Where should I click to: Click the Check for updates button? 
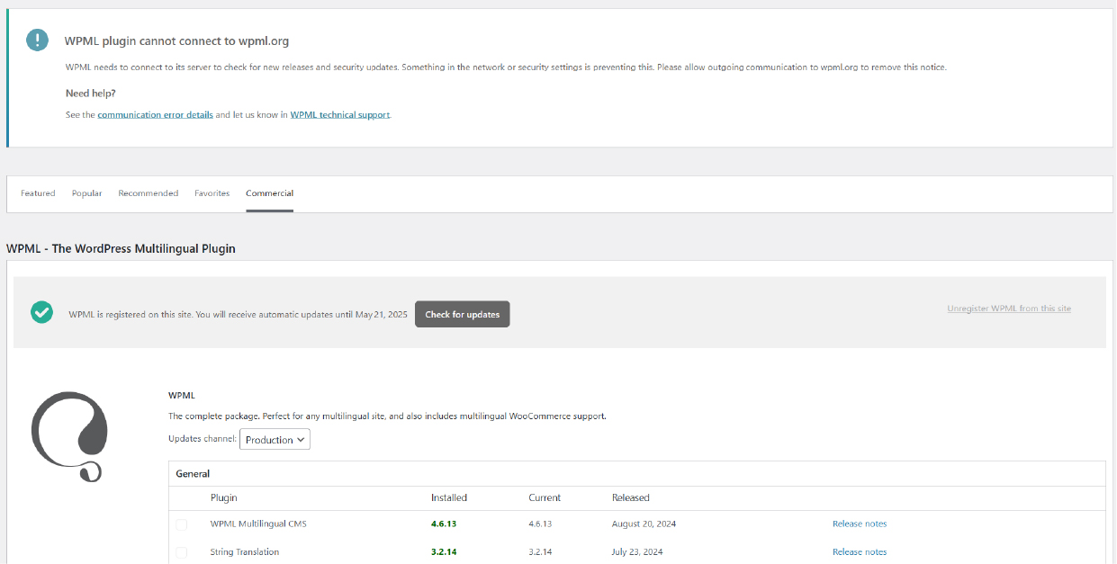coord(463,314)
